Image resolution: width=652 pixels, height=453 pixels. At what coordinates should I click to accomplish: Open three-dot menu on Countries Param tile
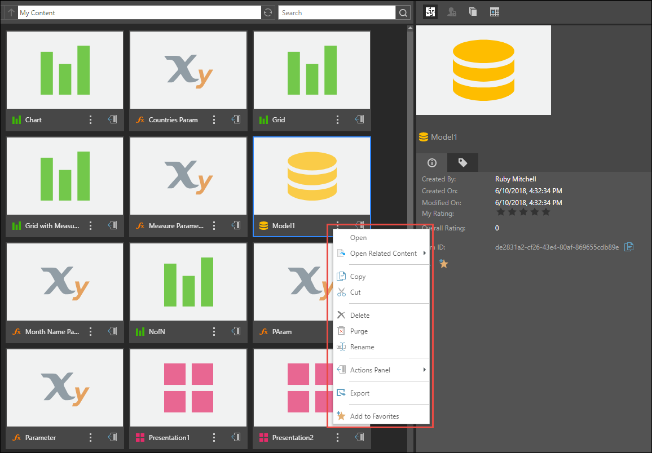coord(214,119)
